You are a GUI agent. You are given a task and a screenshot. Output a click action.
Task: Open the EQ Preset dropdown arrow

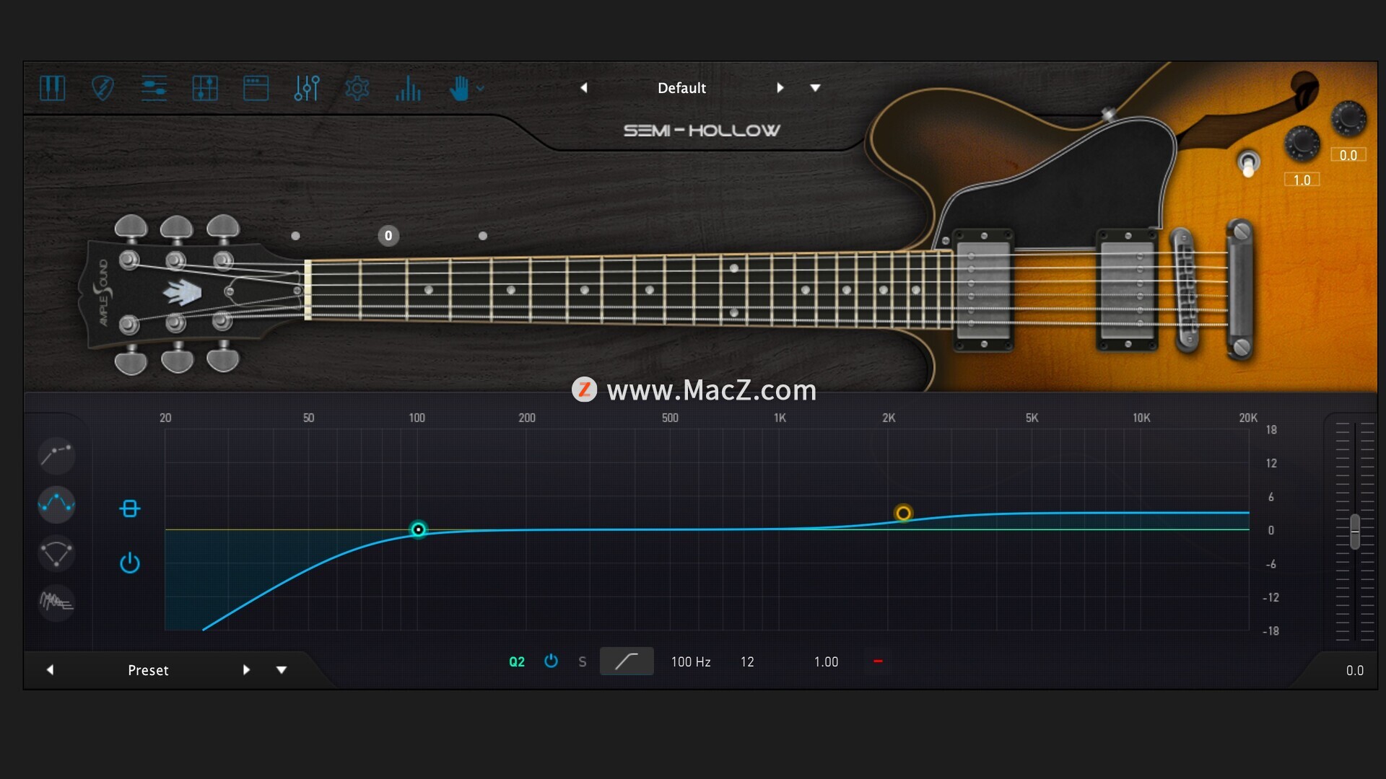[x=282, y=670]
